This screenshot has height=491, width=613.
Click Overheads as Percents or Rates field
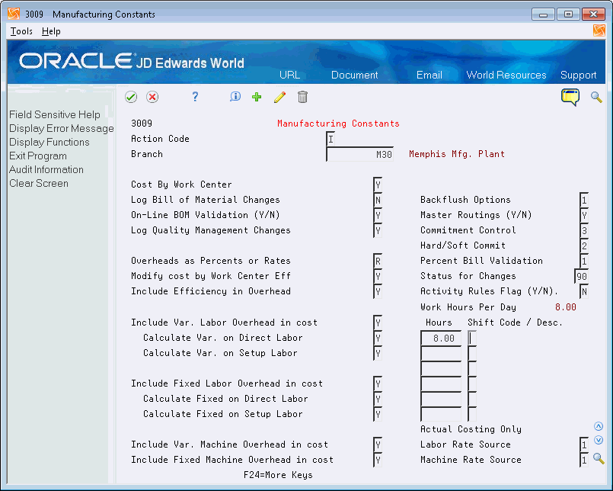[x=378, y=262]
